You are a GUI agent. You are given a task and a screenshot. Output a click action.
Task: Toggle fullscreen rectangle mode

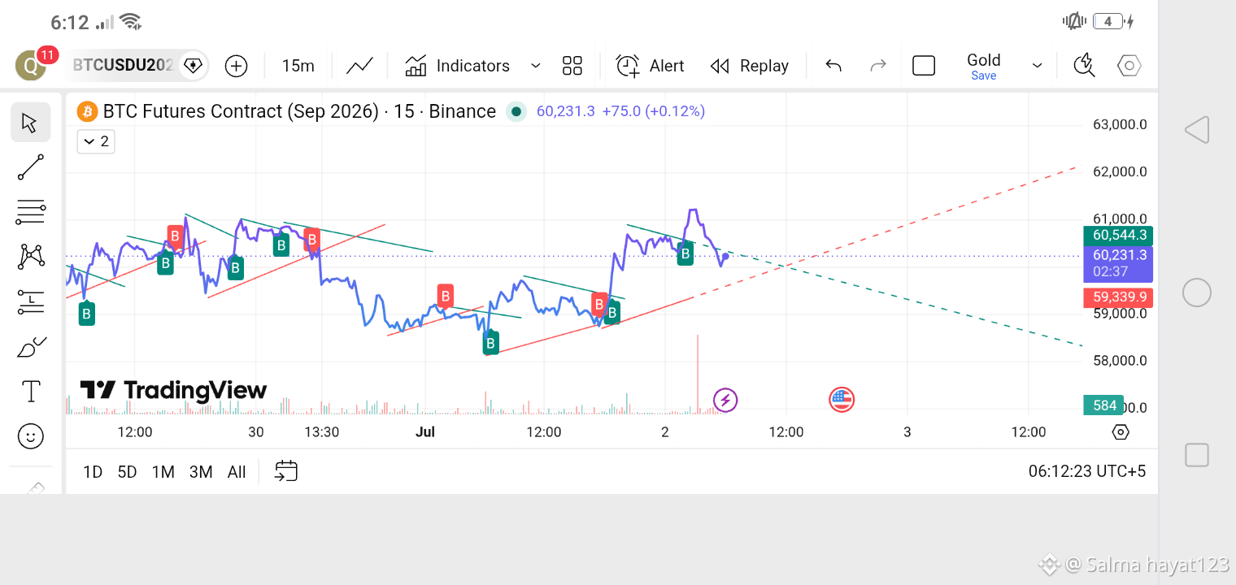pos(924,66)
